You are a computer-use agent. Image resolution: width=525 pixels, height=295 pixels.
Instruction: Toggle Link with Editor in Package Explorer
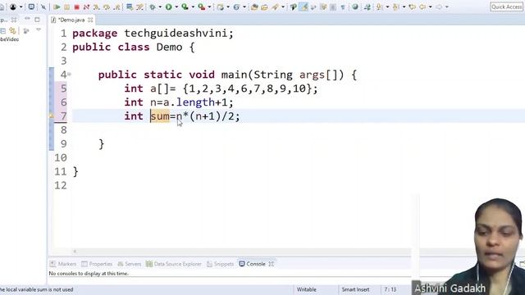12,31
